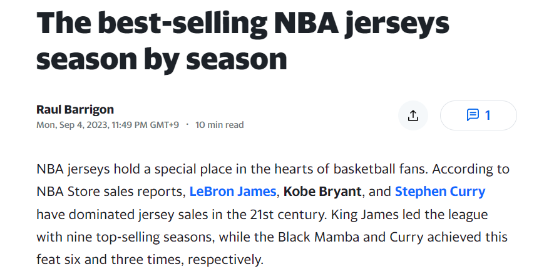Screen dimensions: 539x274
Task: Click the headline's first line "The best-selling NBA jerseys"
Action: (x=243, y=24)
